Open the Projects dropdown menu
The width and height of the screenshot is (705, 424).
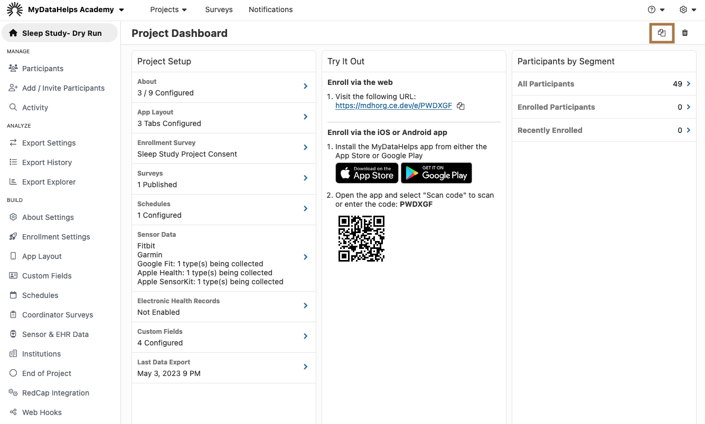pyautogui.click(x=168, y=9)
